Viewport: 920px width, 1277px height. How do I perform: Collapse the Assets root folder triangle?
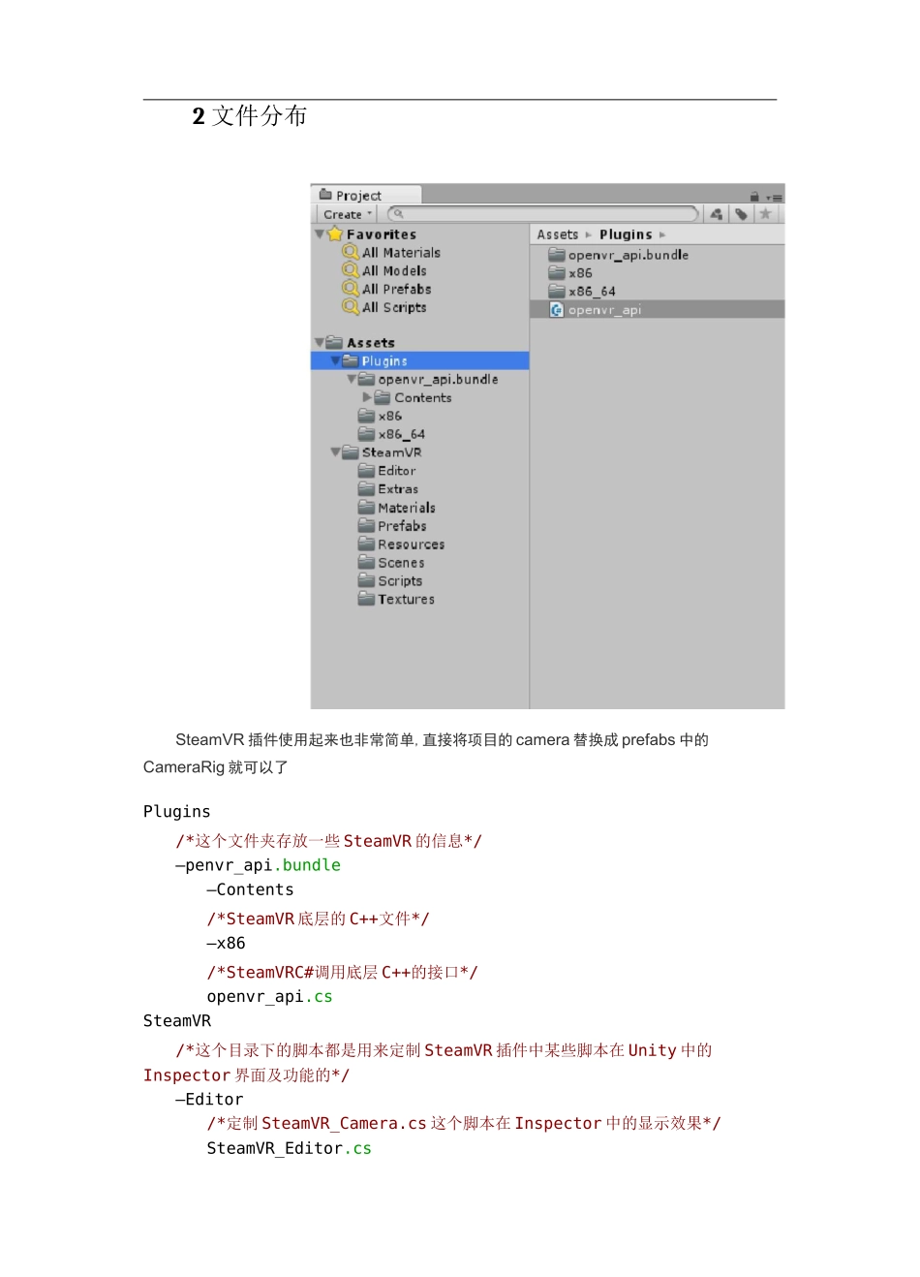pos(320,342)
